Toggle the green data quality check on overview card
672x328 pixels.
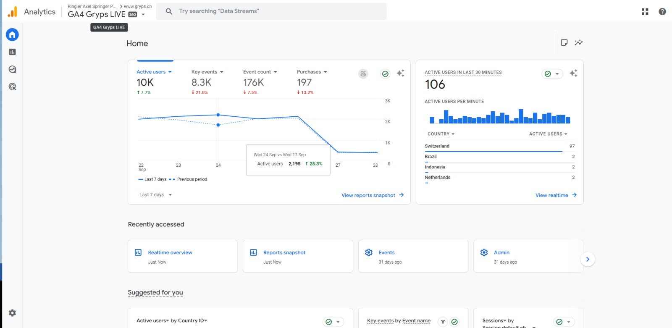[x=385, y=74]
